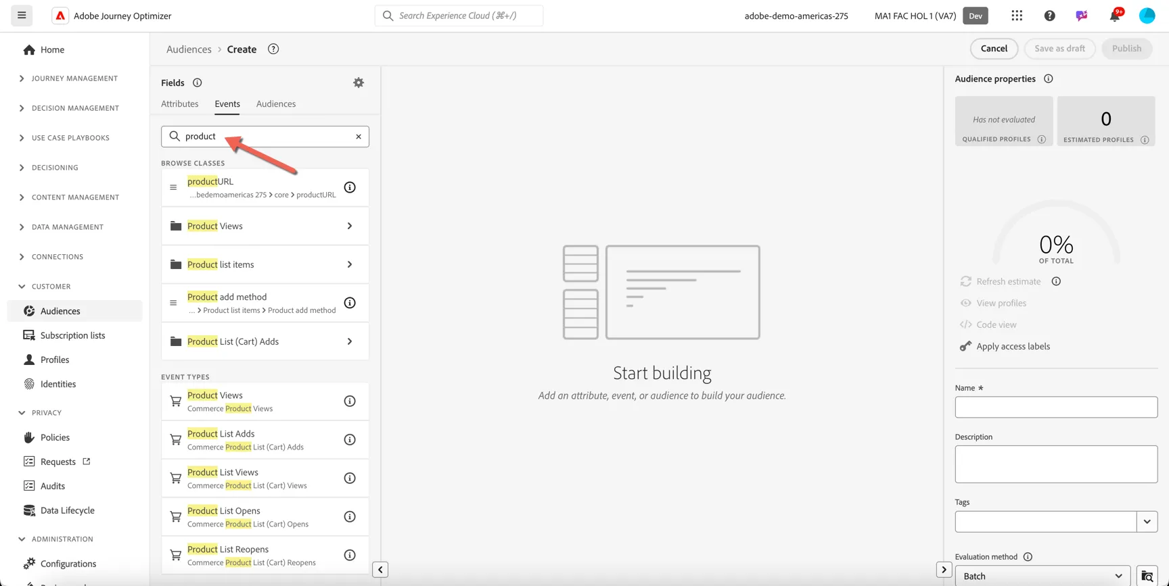Select the Events tab
Screen dimensions: 1169x586
(x=227, y=103)
